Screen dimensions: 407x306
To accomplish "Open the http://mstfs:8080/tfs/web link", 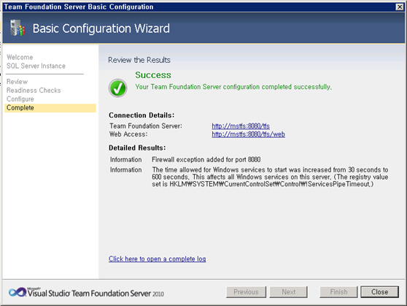I will [x=249, y=134].
